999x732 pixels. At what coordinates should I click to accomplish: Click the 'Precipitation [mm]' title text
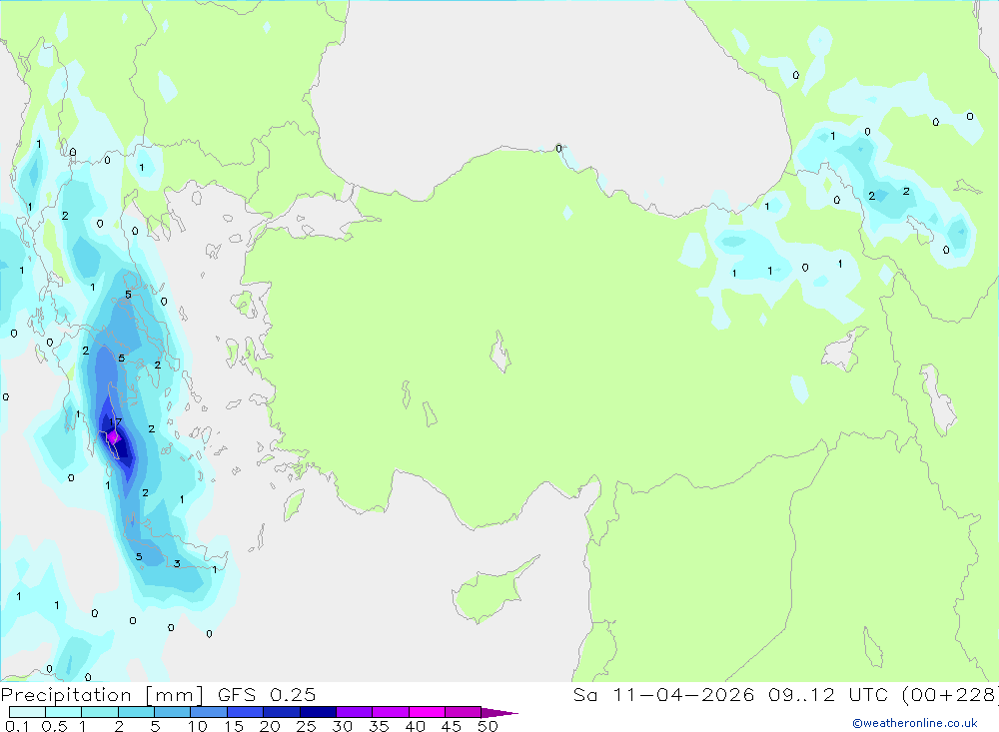tap(102, 695)
